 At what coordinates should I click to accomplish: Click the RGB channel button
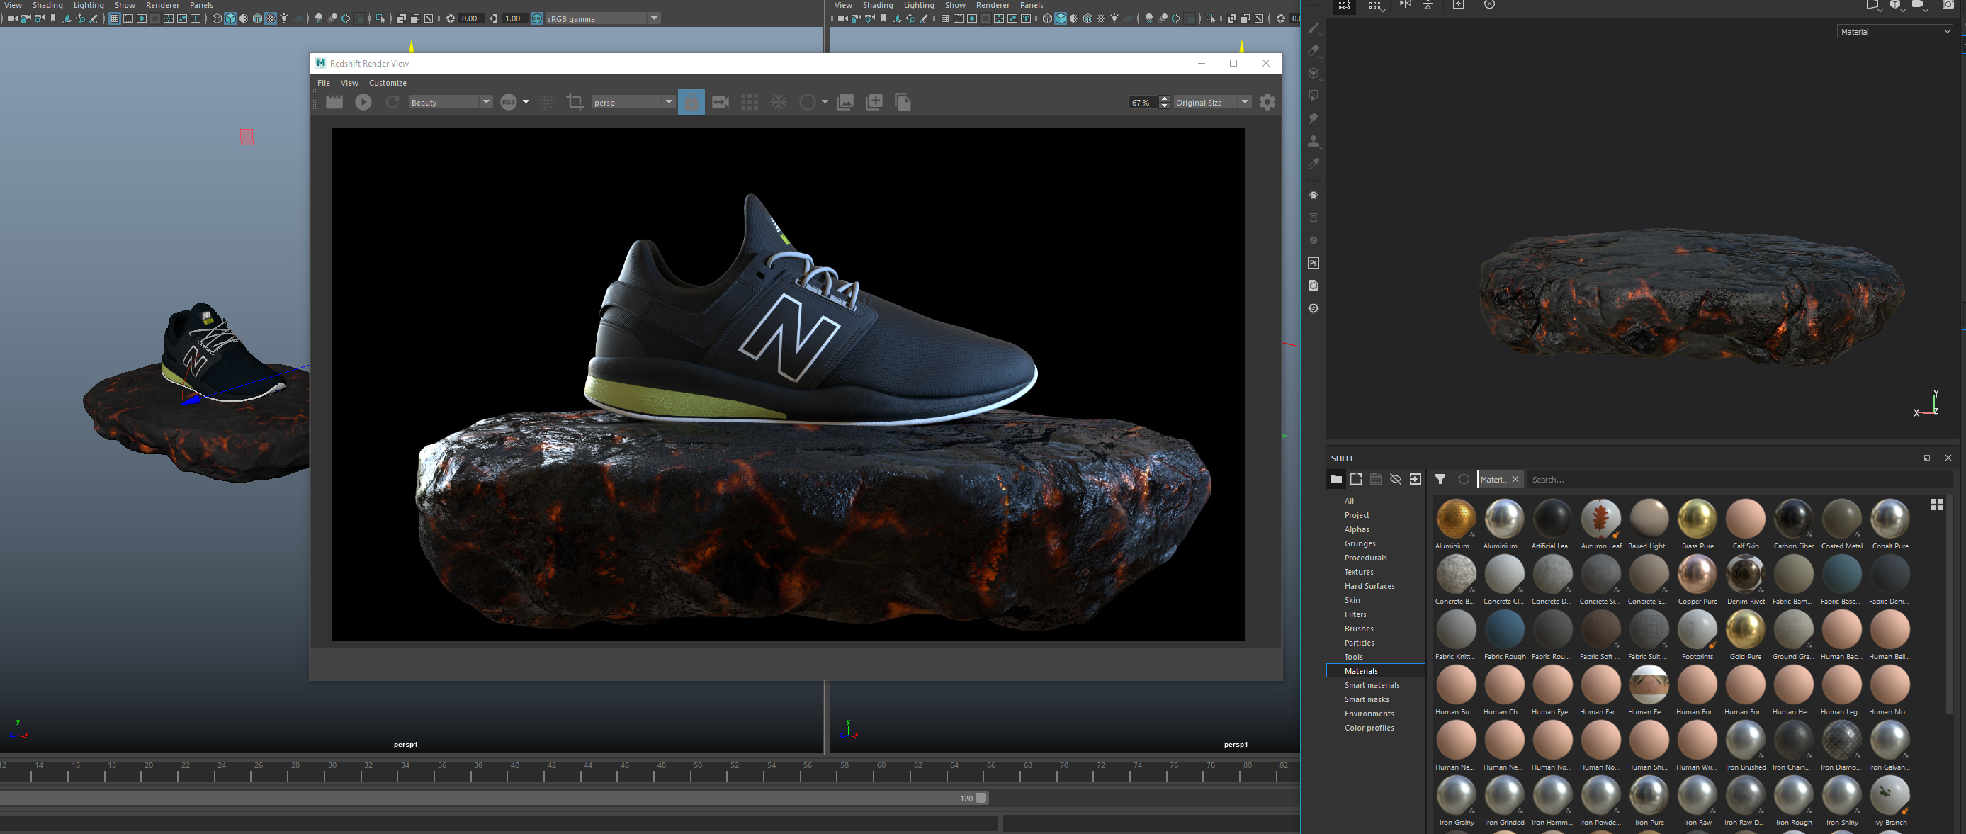[x=509, y=102]
